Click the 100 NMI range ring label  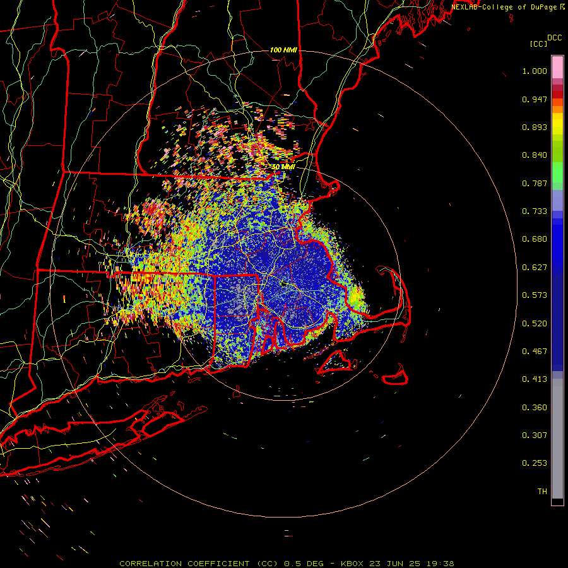pyautogui.click(x=283, y=50)
